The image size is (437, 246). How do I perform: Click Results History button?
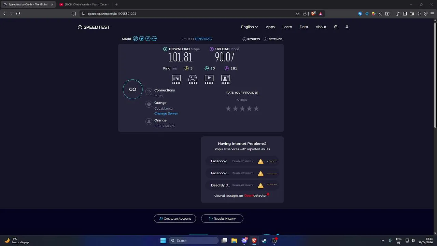pos(222,219)
